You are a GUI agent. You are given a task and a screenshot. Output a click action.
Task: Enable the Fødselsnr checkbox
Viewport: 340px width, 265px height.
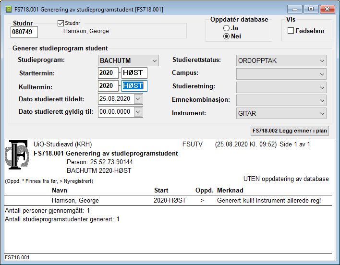(x=291, y=31)
